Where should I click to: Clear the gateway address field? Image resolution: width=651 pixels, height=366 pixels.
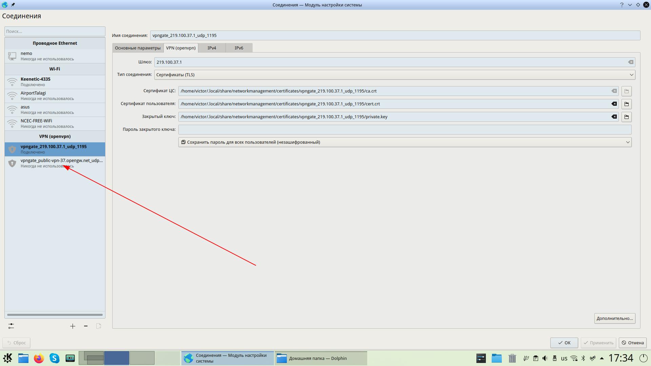(x=630, y=62)
